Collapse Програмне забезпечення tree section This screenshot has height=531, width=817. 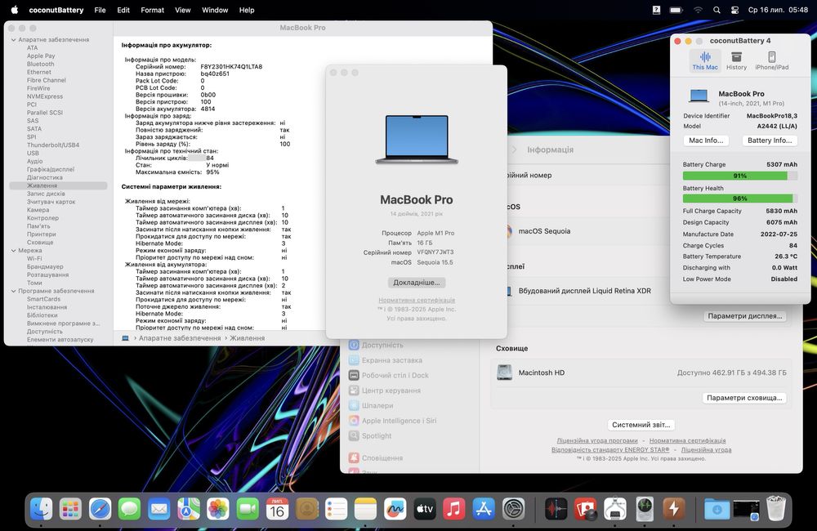tap(14, 292)
